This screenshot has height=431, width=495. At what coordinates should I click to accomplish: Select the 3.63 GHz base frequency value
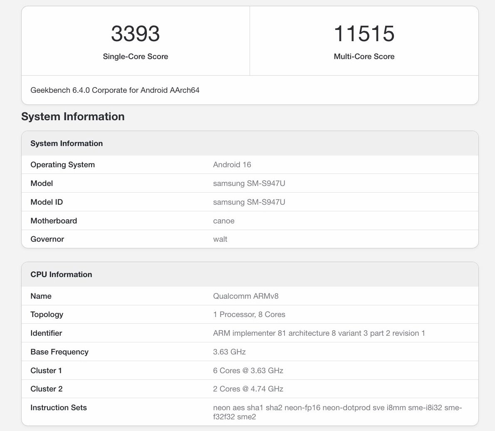[230, 352]
